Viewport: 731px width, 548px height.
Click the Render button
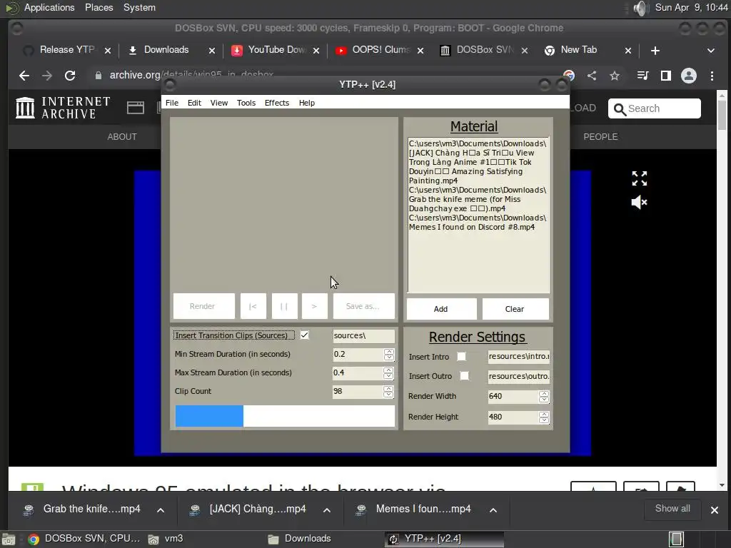203,306
